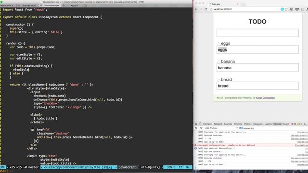Click the rectangular cast-like toolbar icon
The height and width of the screenshot is (173, 308).
pos(303,9)
